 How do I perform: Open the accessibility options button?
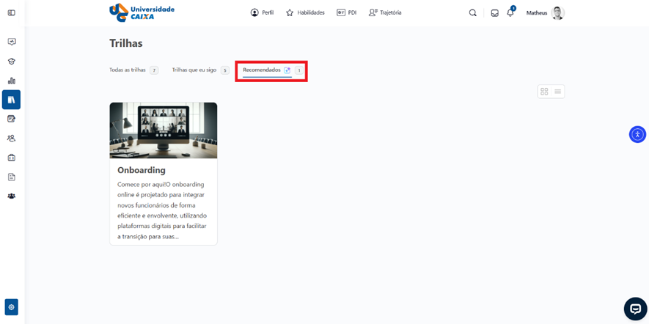click(637, 134)
